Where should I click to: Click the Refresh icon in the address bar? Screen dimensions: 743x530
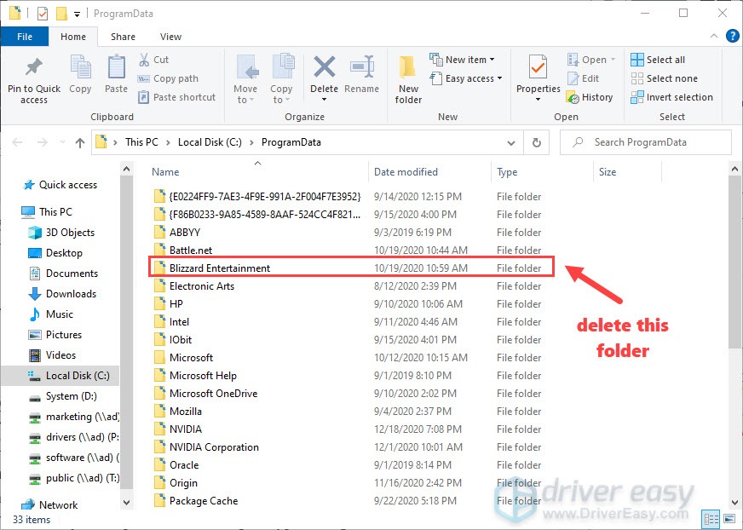coord(536,142)
